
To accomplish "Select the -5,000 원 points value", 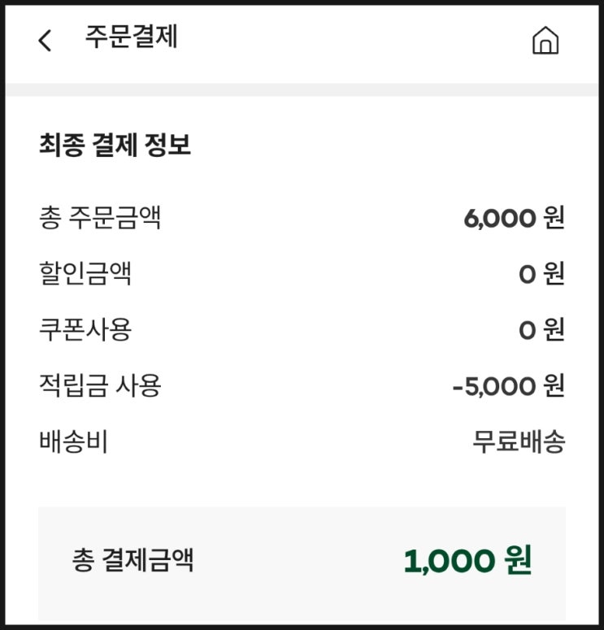I will pyautogui.click(x=508, y=387).
